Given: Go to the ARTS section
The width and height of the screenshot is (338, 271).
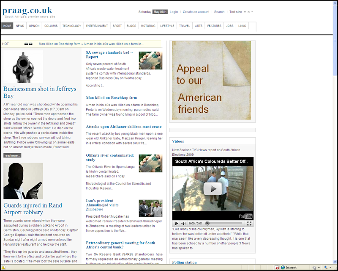Looking at the screenshot, I should tap(199, 26).
